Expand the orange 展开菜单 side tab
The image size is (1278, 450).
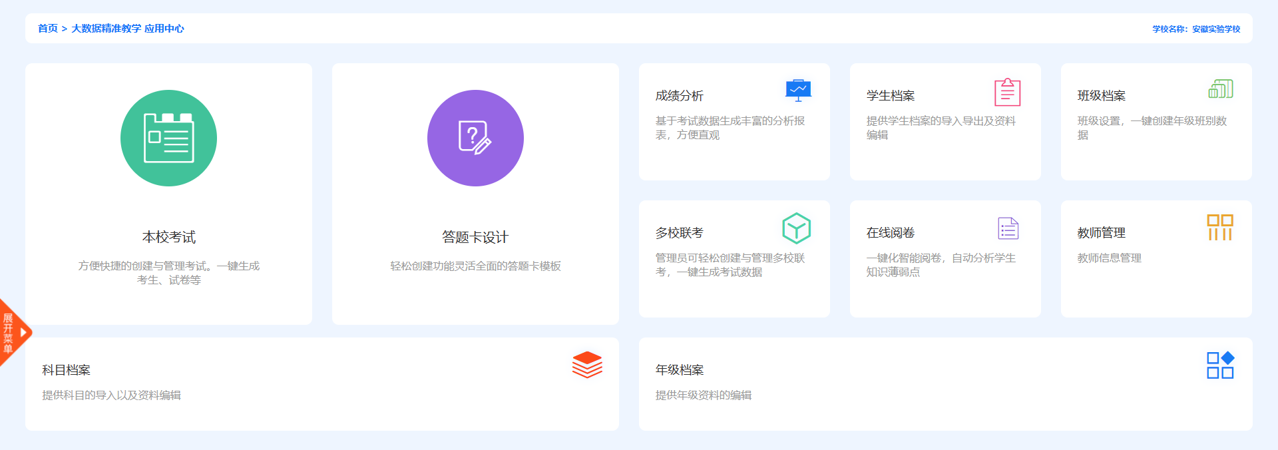coord(15,332)
